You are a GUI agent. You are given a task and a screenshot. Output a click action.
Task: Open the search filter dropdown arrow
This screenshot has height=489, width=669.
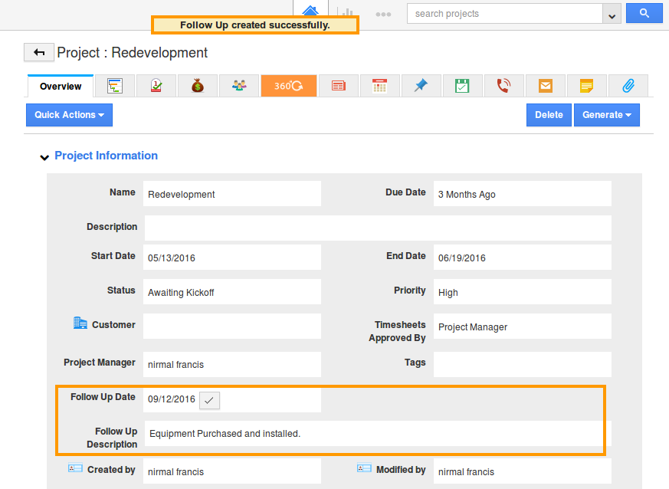point(611,13)
